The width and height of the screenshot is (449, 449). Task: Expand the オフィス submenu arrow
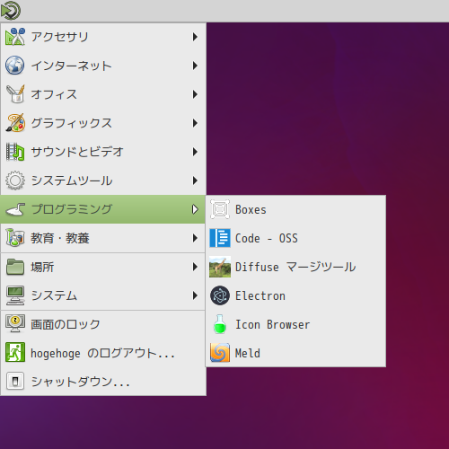[195, 94]
